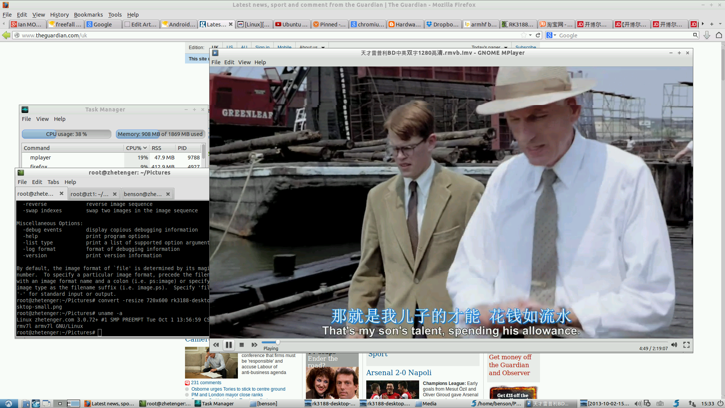The width and height of the screenshot is (725, 408).
Task: Click the Task Manager process list scrollbar
Action: [x=204, y=151]
